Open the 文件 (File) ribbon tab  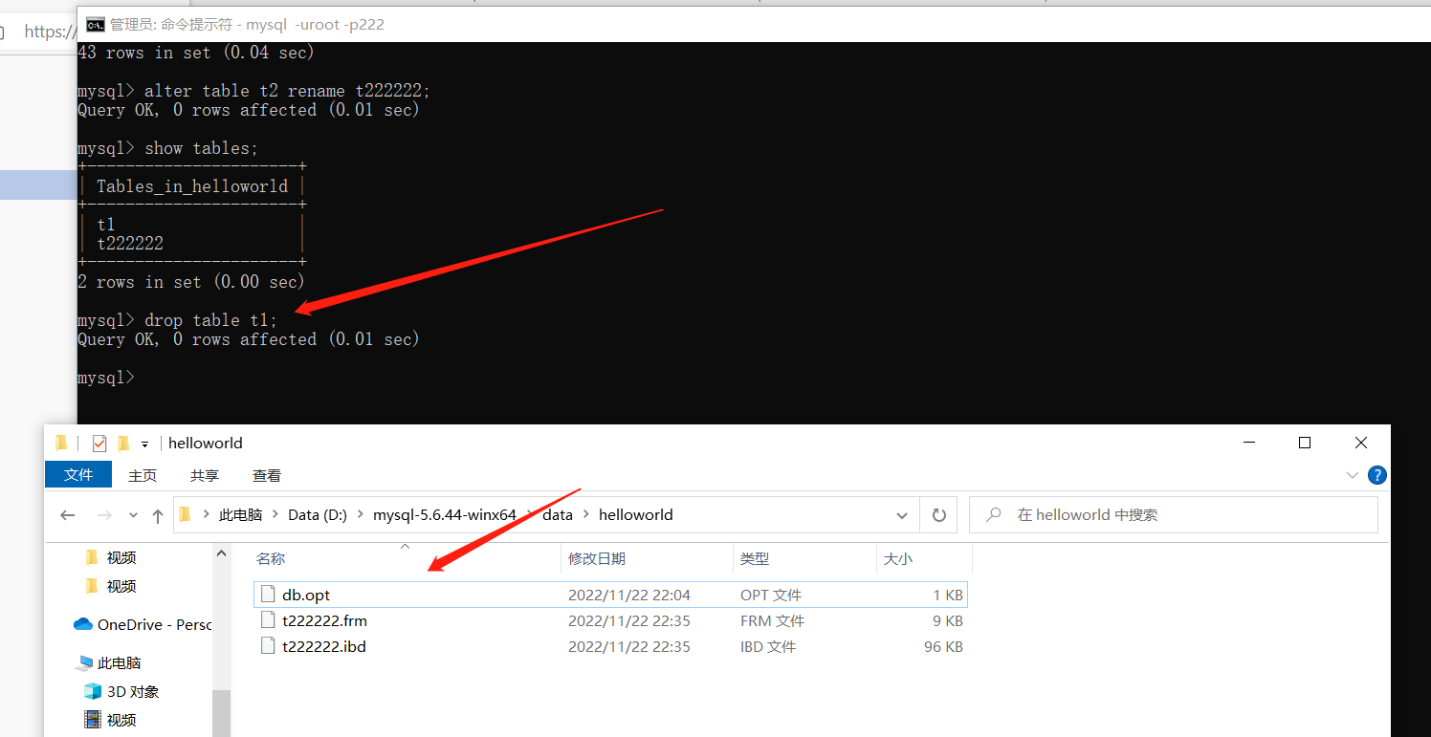pyautogui.click(x=78, y=475)
